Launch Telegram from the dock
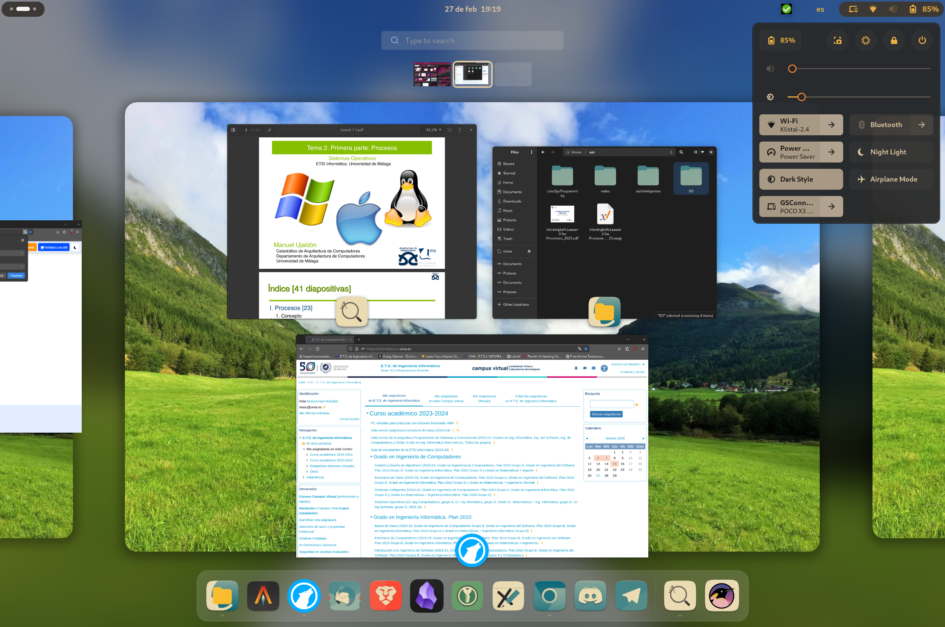This screenshot has width=945, height=627. (x=631, y=596)
